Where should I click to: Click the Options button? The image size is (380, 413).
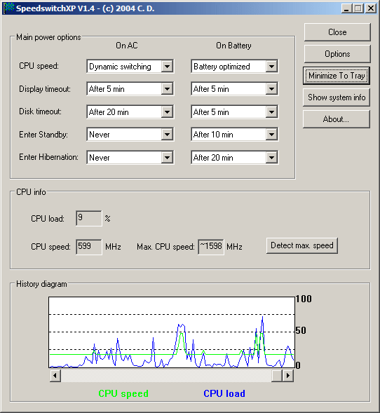337,54
